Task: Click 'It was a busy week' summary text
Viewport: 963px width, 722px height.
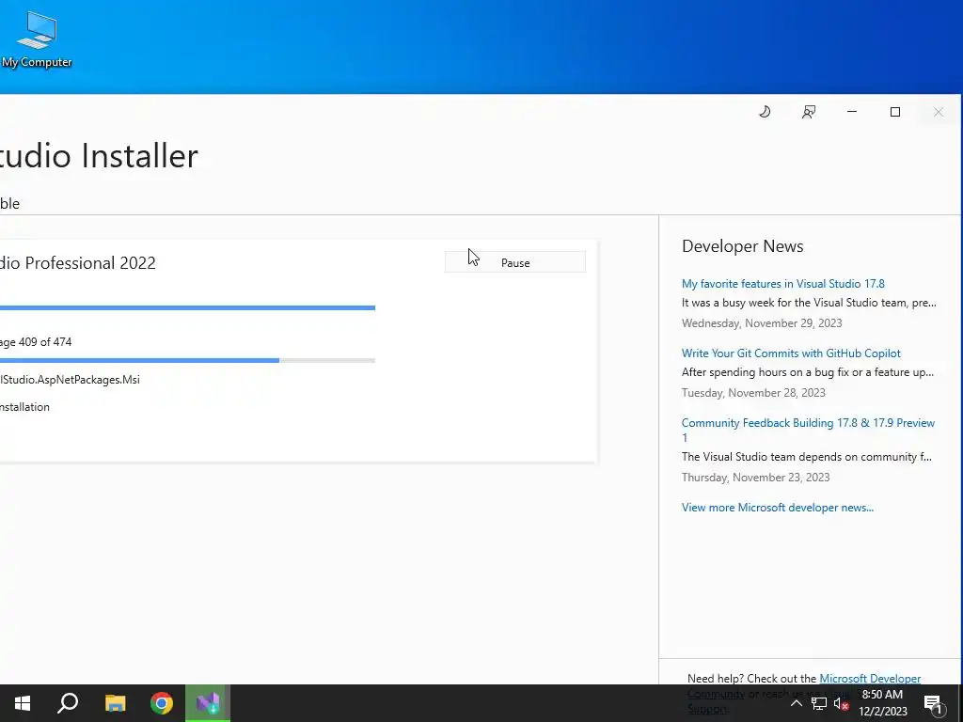Action: [x=809, y=303]
